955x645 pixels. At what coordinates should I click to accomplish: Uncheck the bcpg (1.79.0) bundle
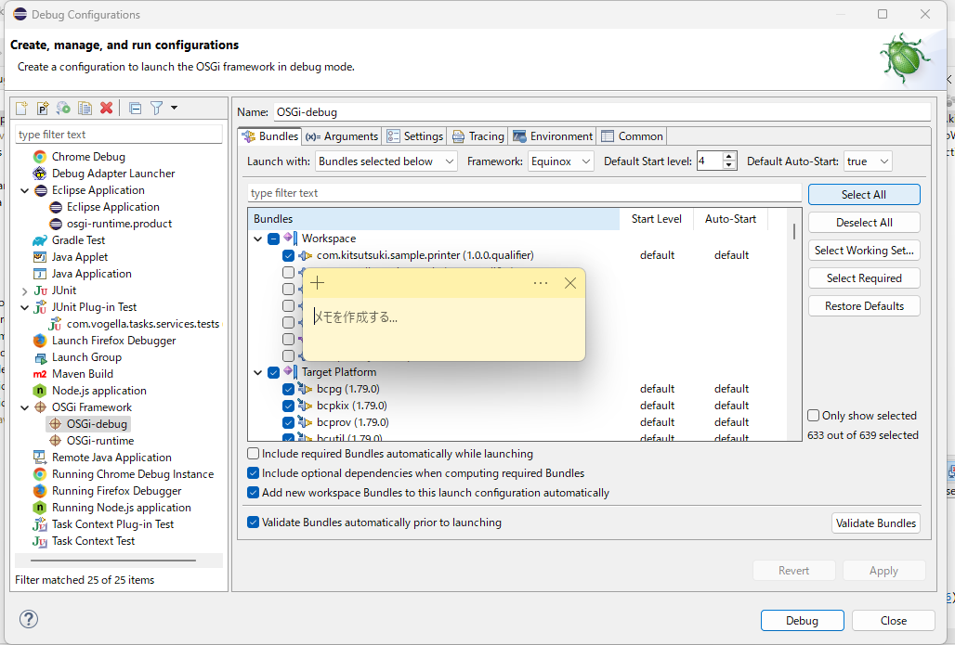[289, 389]
